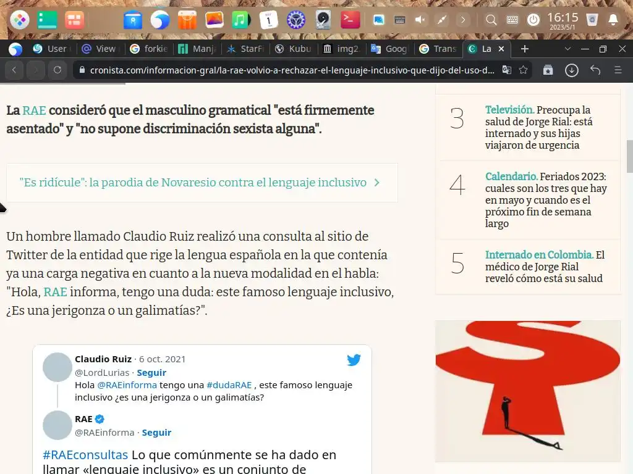The height and width of the screenshot is (474, 633).
Task: Switch to the 'StarFi' tab
Action: point(246,49)
